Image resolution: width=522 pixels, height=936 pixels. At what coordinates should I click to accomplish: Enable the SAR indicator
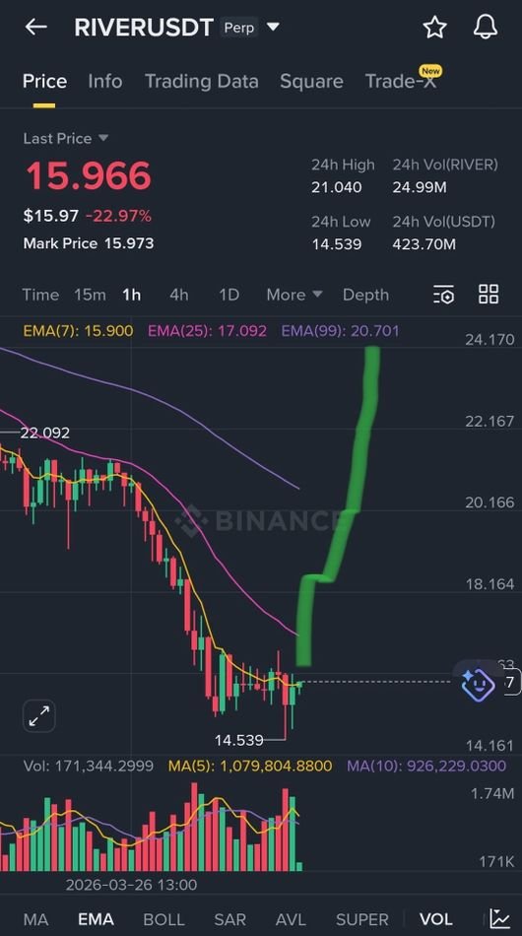230,919
